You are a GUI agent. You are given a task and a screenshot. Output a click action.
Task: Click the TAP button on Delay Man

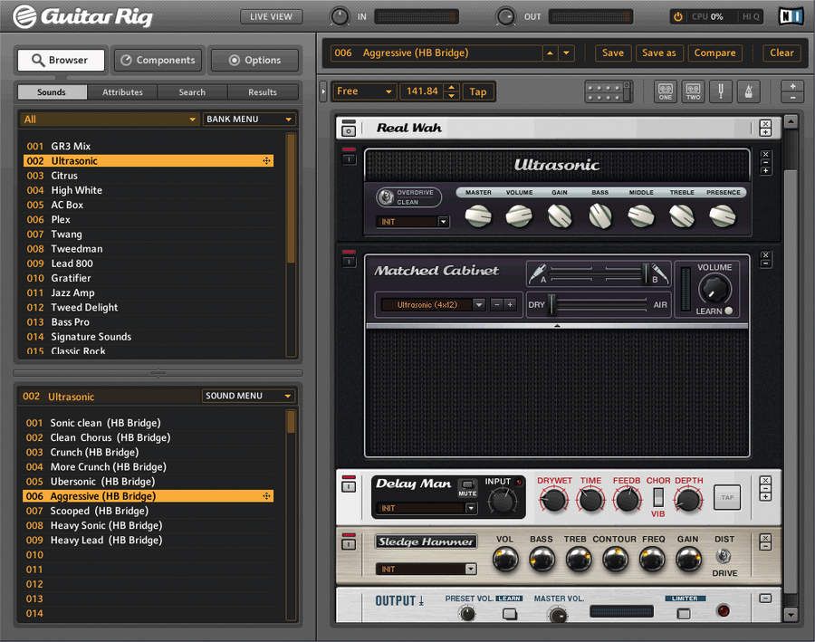[x=726, y=497]
